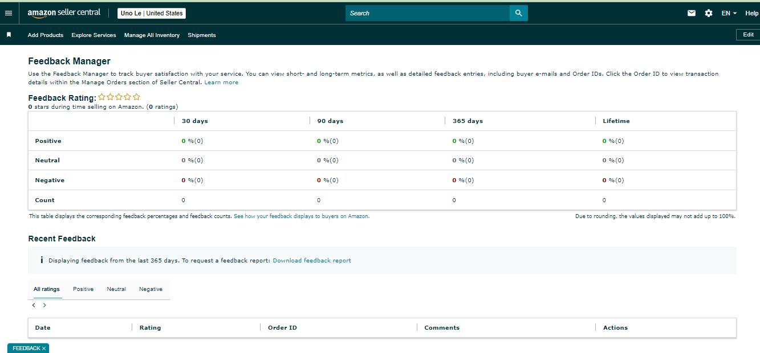760x353 pixels.
Task: Open Uno Le United States account switcher
Action: [x=152, y=13]
